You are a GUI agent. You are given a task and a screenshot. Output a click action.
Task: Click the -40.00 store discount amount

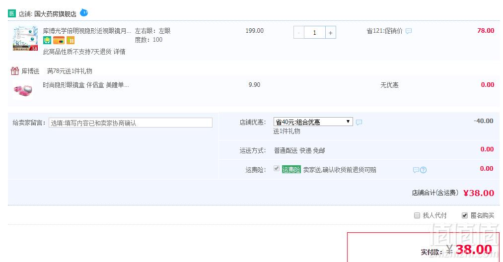[484, 121]
